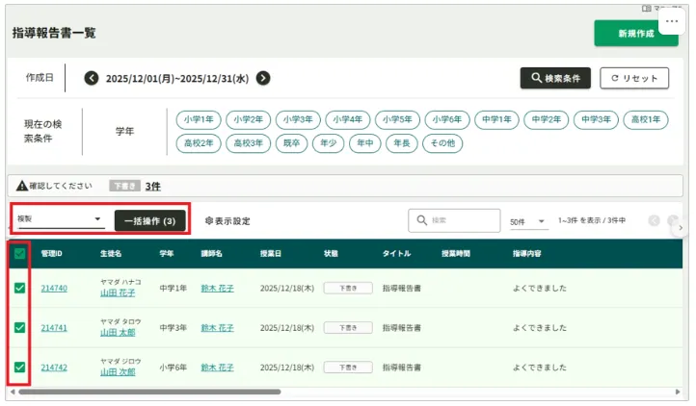
Task: Click the three-dot more options icon
Action: coord(672,20)
